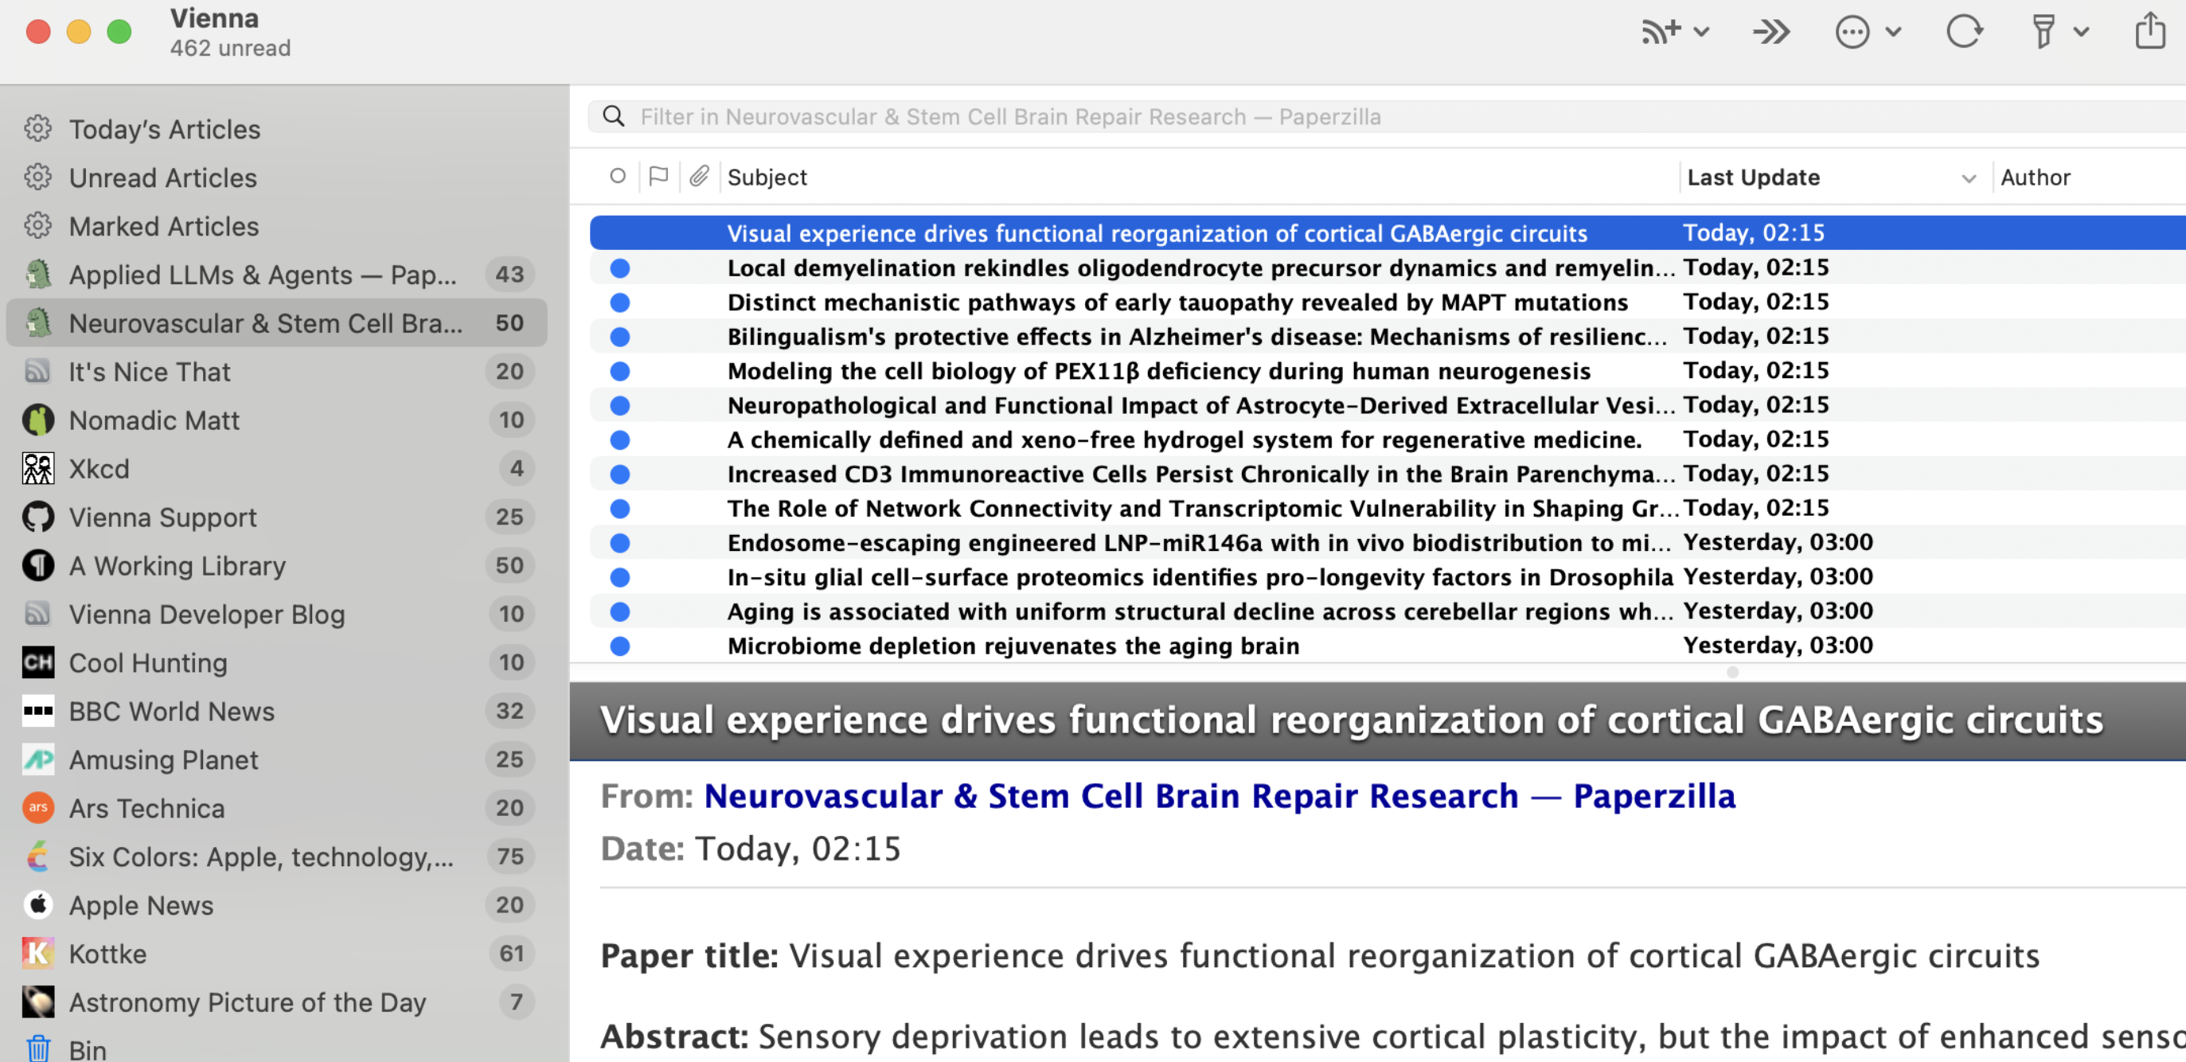
Task: Toggle unread dot for Local demyelination article
Action: click(x=620, y=268)
